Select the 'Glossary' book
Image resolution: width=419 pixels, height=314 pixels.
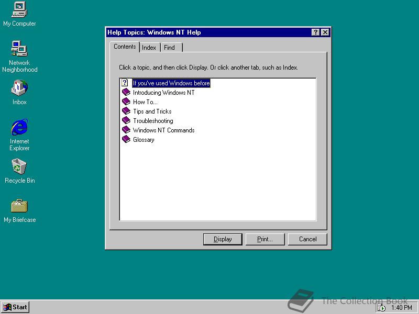tap(144, 140)
